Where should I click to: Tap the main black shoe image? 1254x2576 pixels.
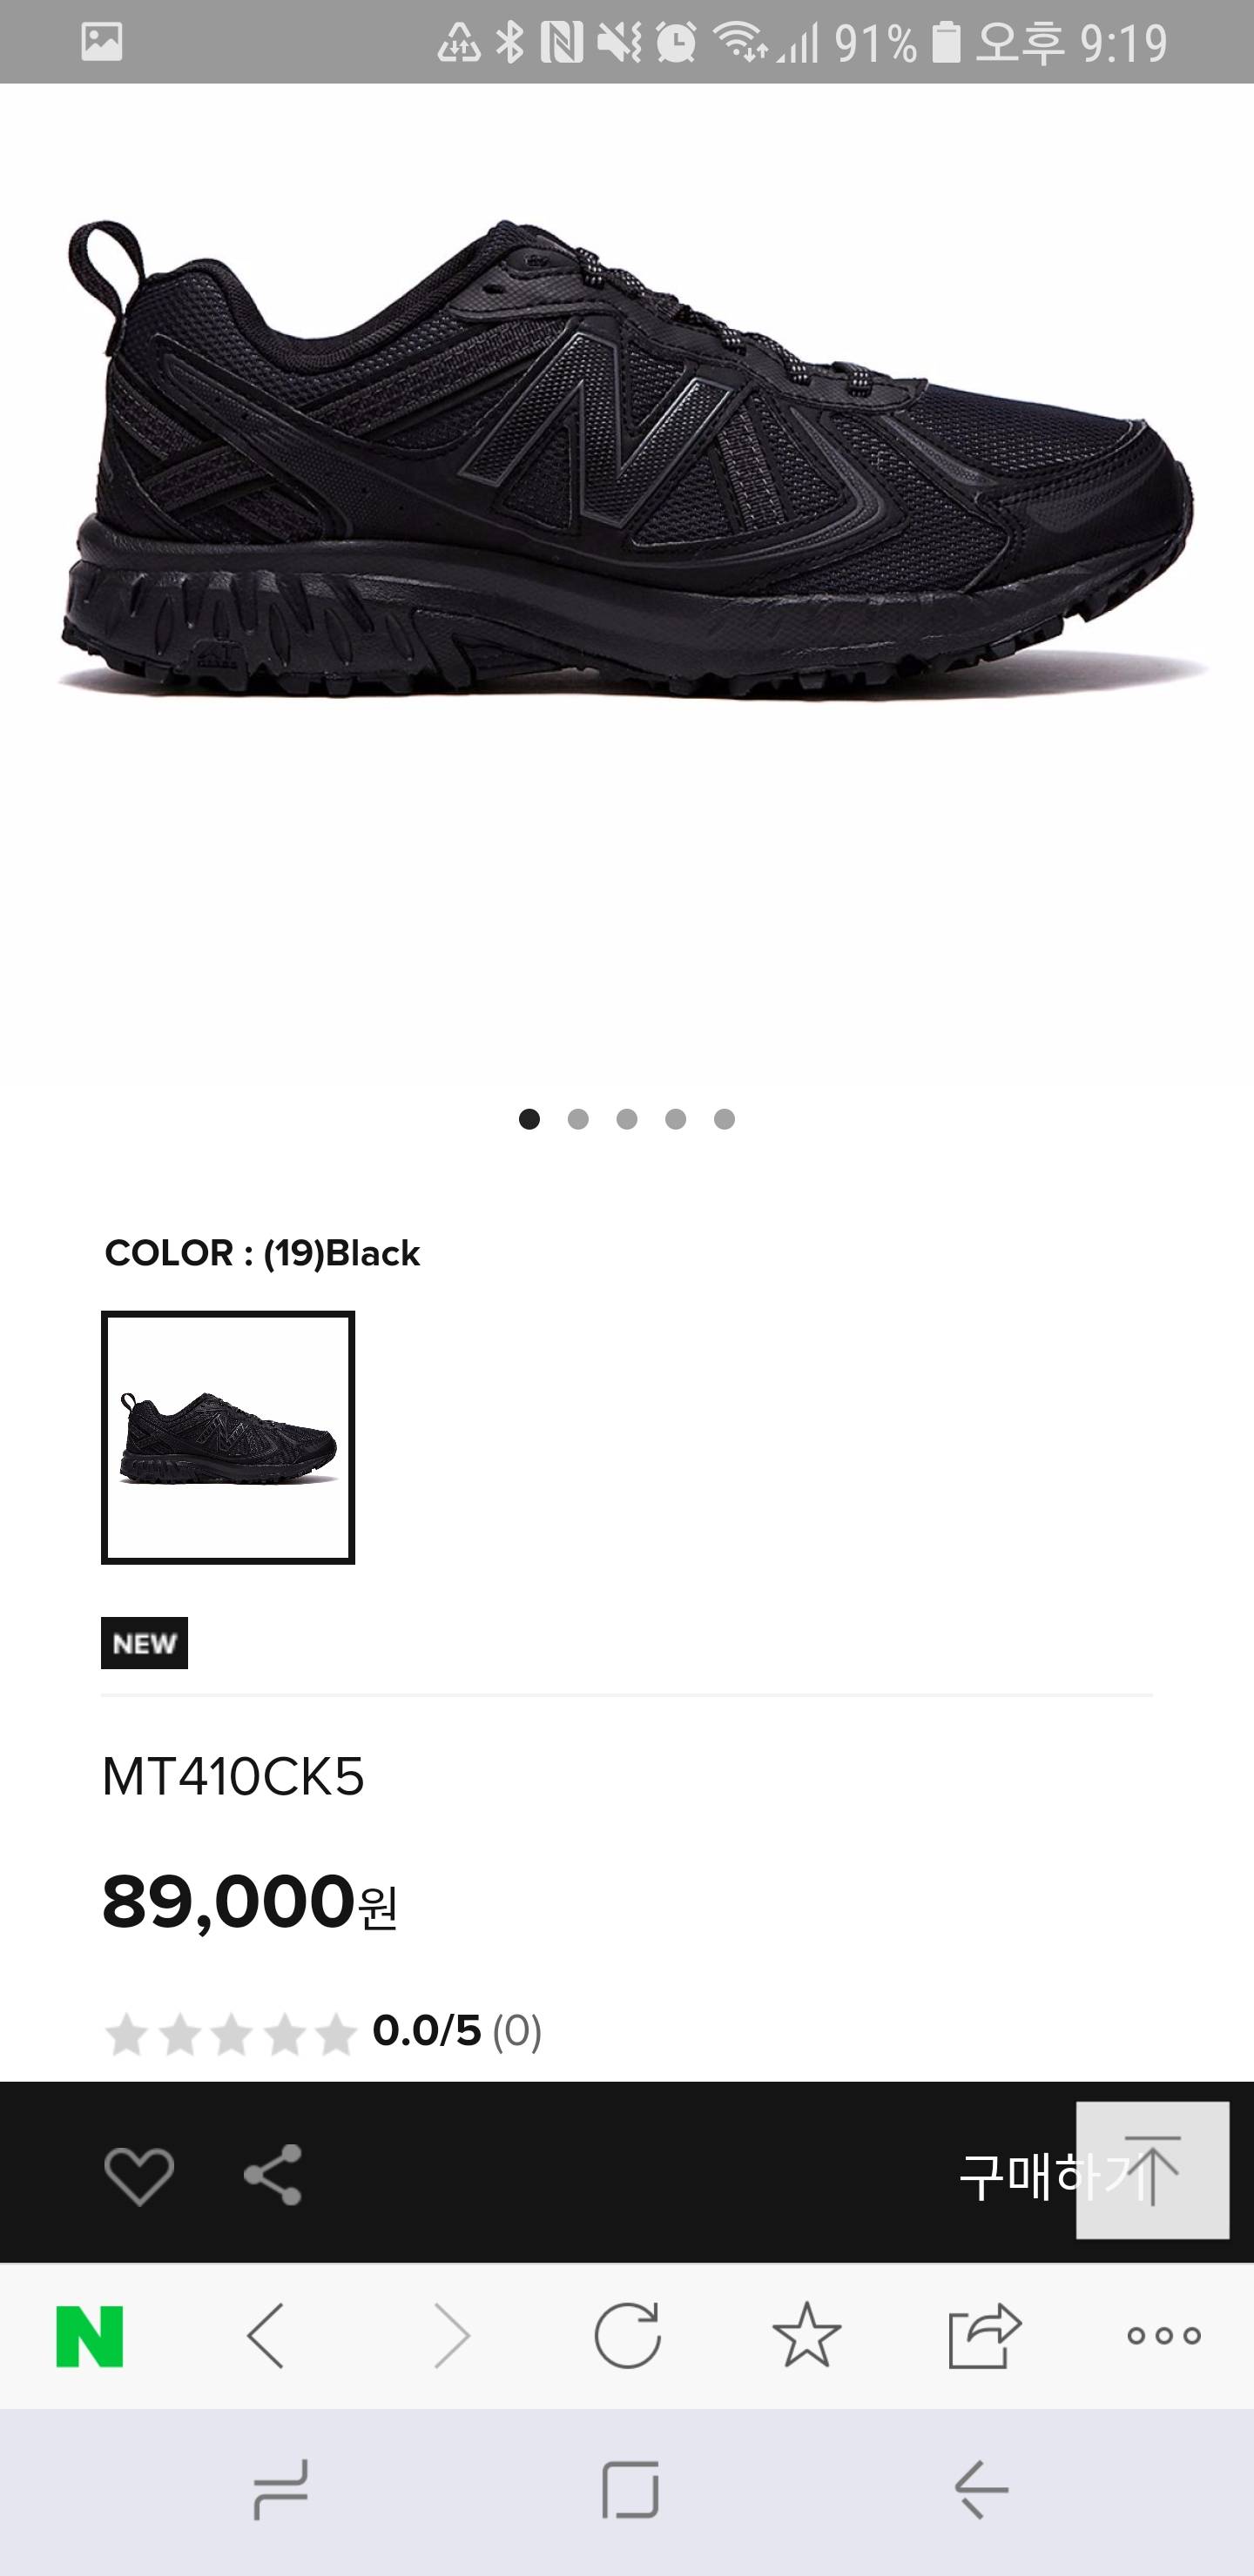click(628, 460)
